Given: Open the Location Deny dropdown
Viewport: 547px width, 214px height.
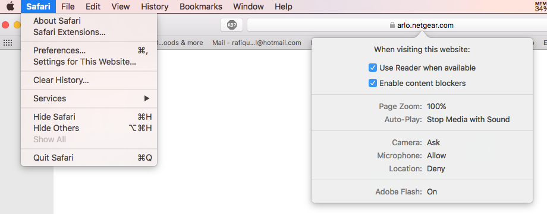Looking at the screenshot, I should point(436,169).
